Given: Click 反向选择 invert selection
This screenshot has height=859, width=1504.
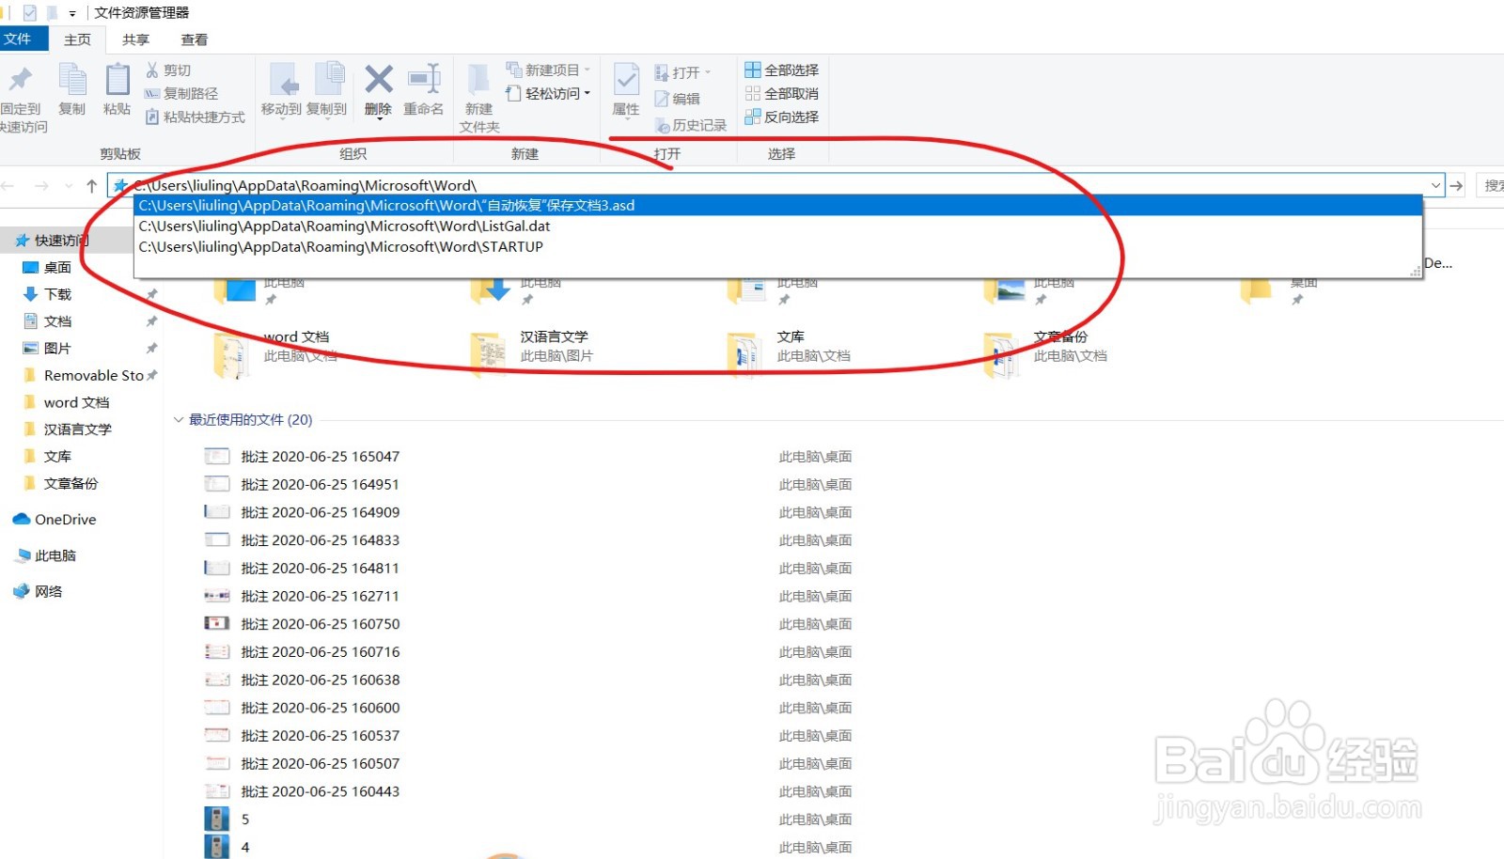Looking at the screenshot, I should click(782, 117).
